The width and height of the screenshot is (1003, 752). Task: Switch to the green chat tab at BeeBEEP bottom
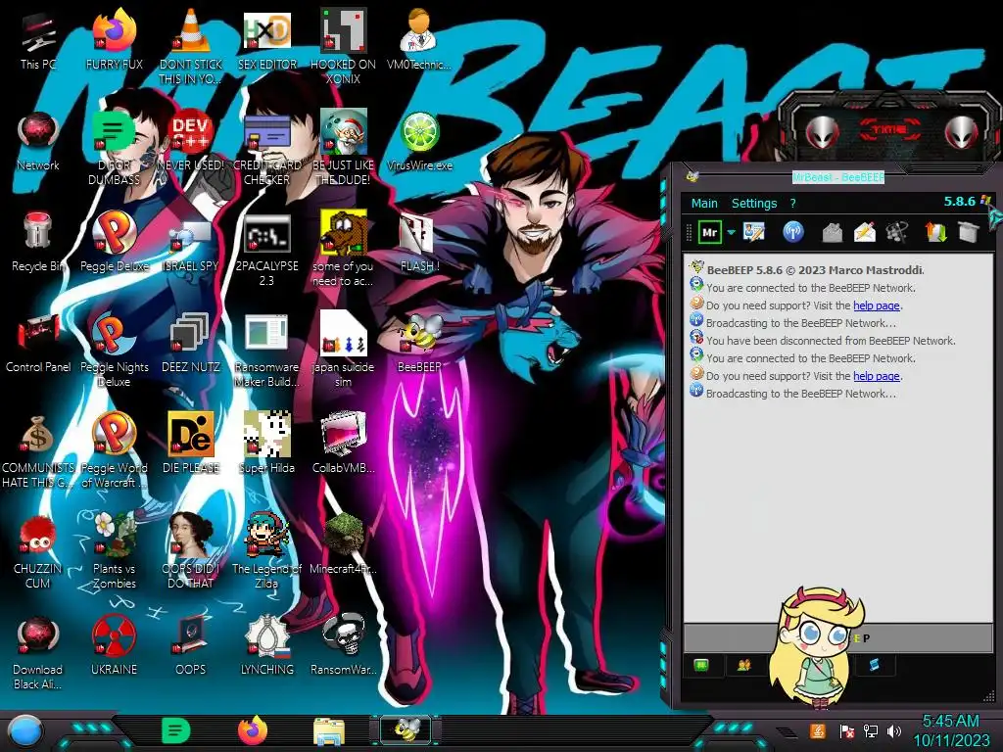tap(701, 666)
